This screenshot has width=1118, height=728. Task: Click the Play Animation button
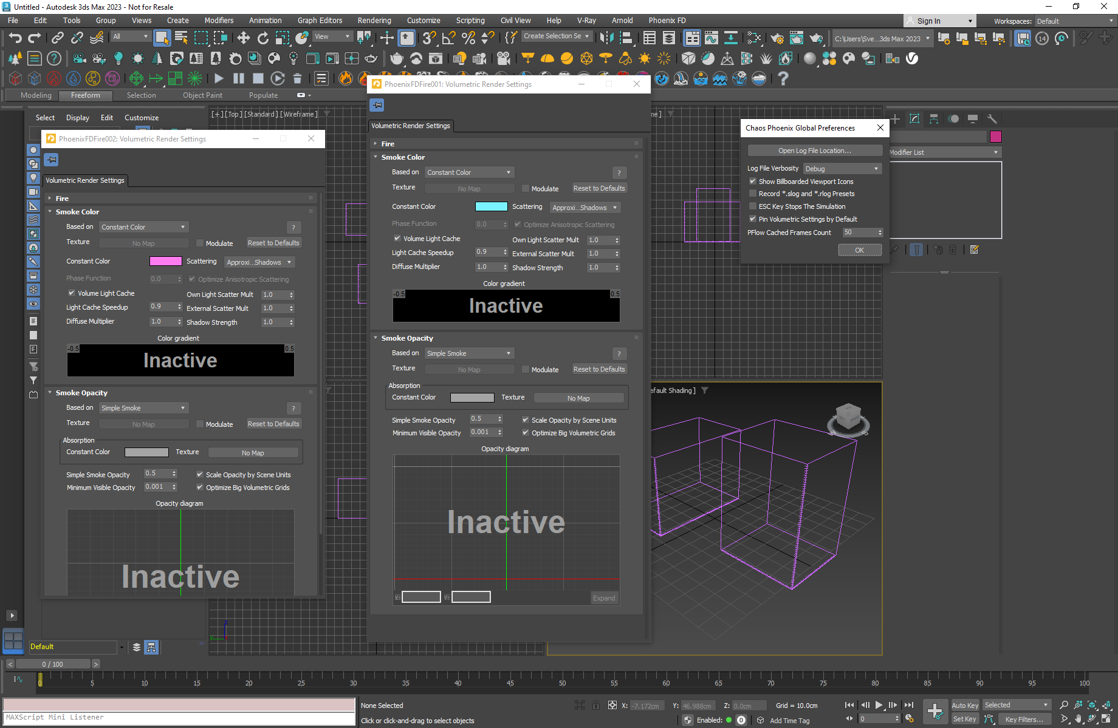click(879, 705)
